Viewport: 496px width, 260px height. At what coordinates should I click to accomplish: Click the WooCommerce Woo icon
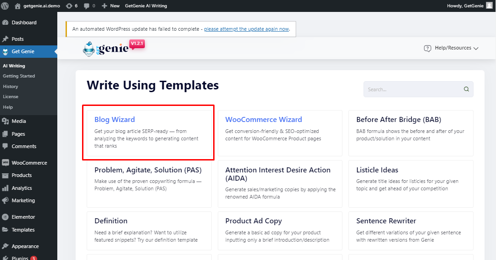pyautogui.click(x=5, y=163)
